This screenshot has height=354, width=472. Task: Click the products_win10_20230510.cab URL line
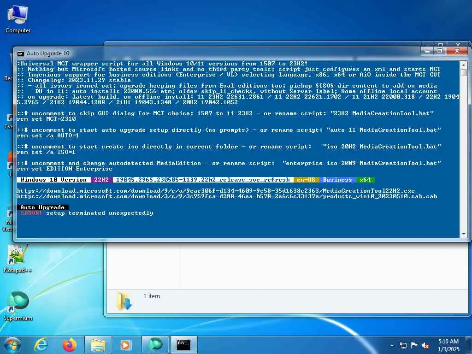[x=227, y=196]
